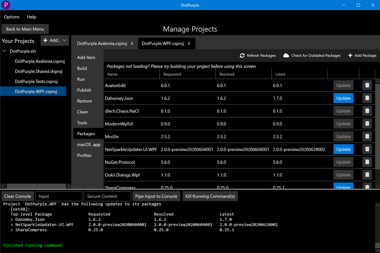Image resolution: width=380 pixels, height=253 pixels.
Task: Click the package list scroll up arrow
Action: coord(377,82)
